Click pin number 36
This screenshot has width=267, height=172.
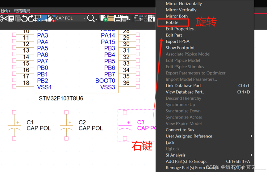126,83
